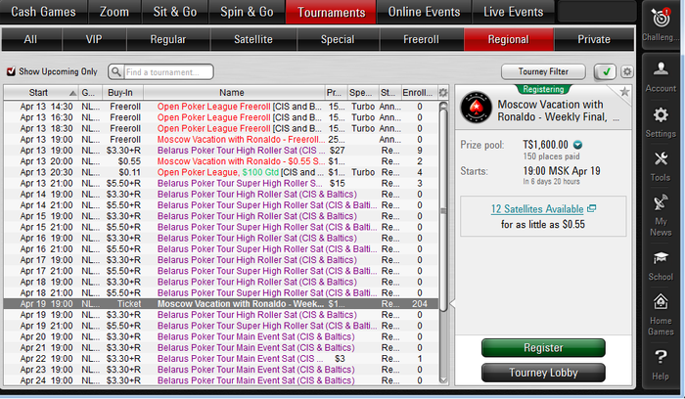Click the tournament list vertical scrollbar
Image resolution: width=685 pixels, height=399 pixels.
click(x=443, y=209)
